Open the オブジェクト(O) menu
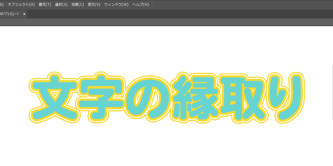The width and height of the screenshot is (333, 166). pyautogui.click(x=21, y=5)
